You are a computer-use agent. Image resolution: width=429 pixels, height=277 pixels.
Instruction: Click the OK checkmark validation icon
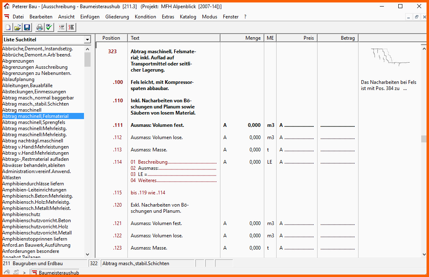49,27
